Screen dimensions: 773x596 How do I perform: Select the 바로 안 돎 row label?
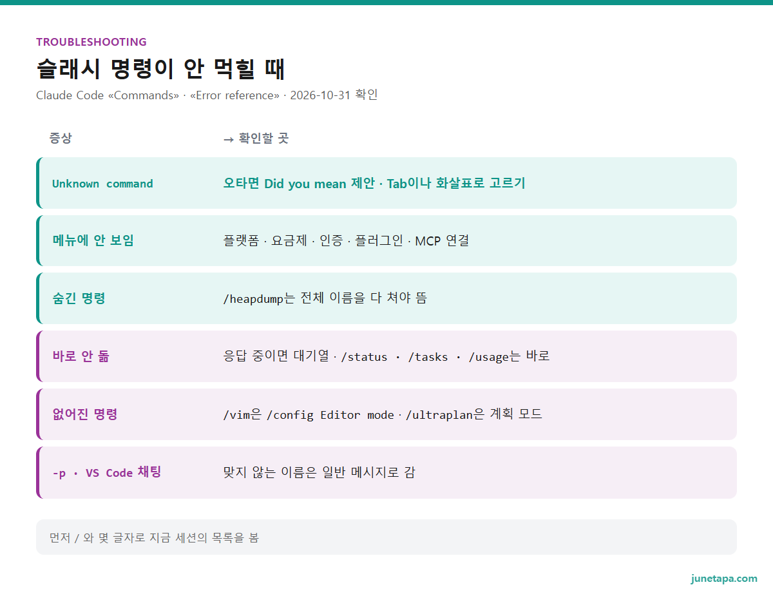tap(81, 356)
